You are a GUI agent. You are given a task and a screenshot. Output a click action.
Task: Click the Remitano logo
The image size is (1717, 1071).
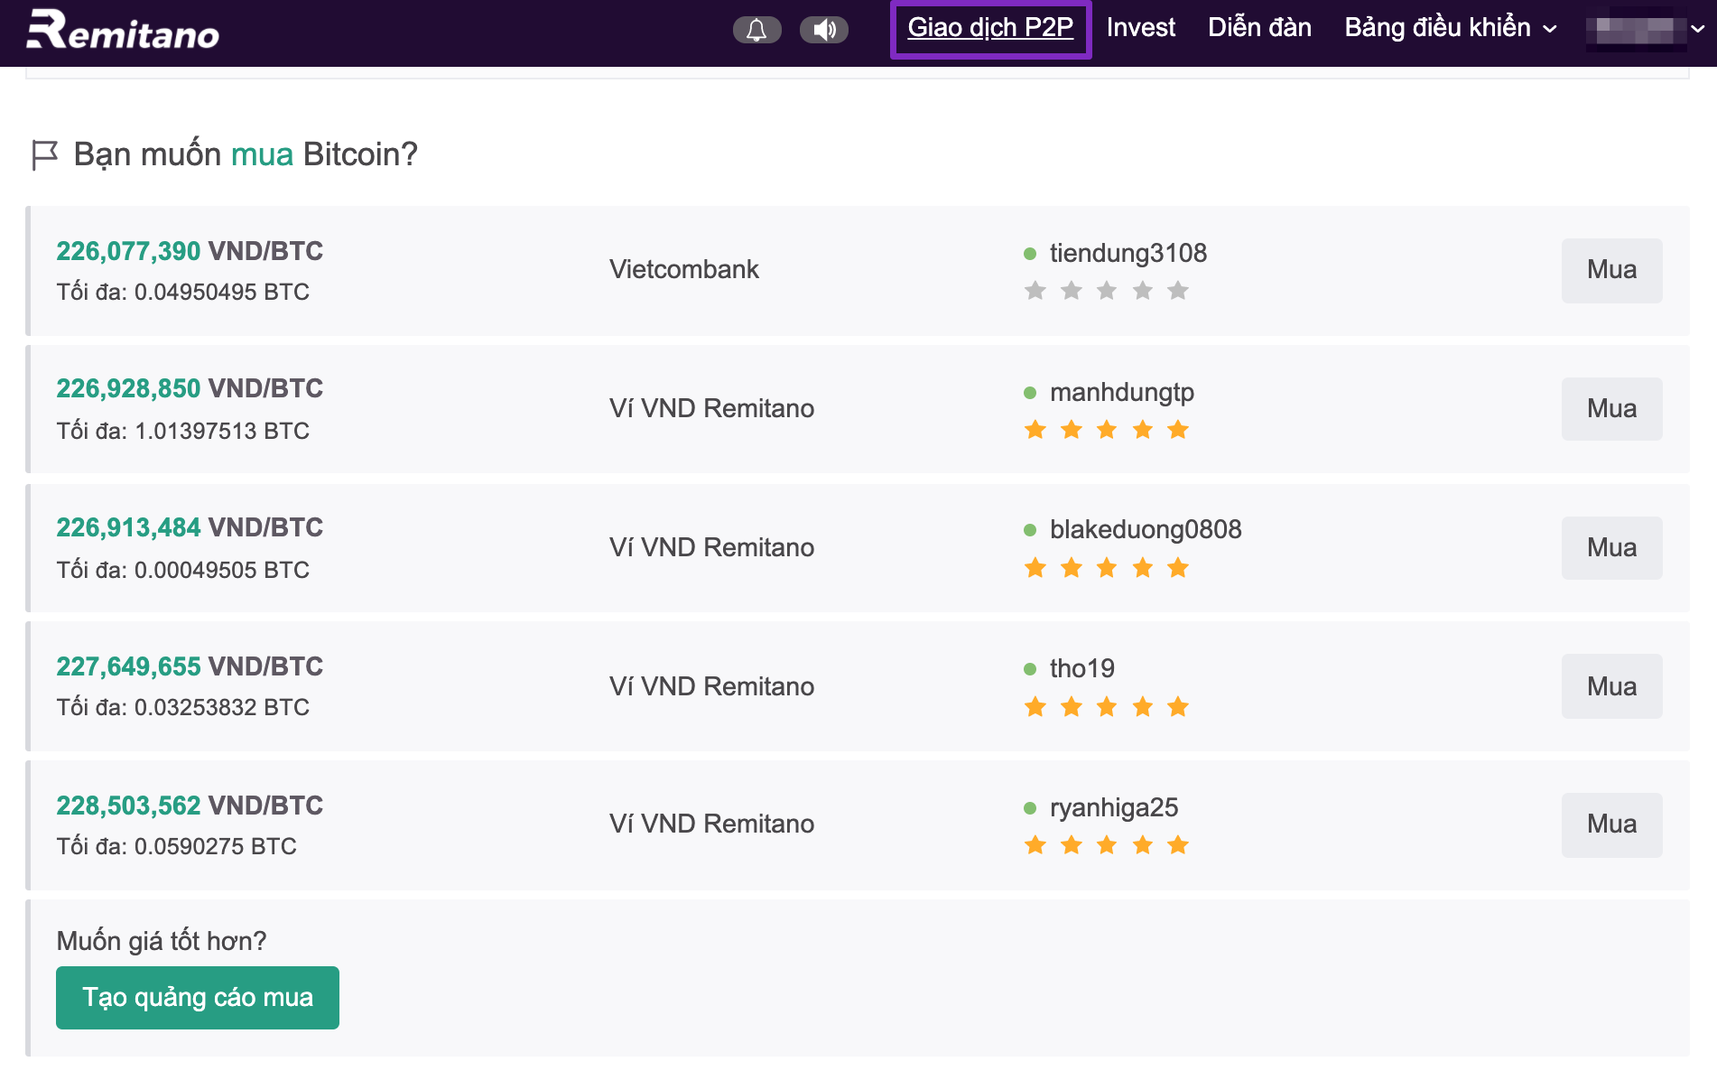(x=123, y=29)
